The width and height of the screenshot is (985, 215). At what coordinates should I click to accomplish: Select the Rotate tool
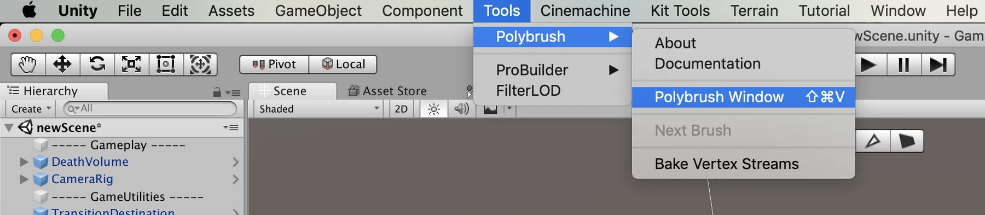pos(97,64)
